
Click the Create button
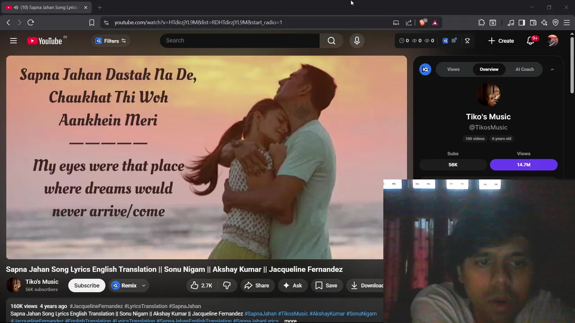click(501, 41)
